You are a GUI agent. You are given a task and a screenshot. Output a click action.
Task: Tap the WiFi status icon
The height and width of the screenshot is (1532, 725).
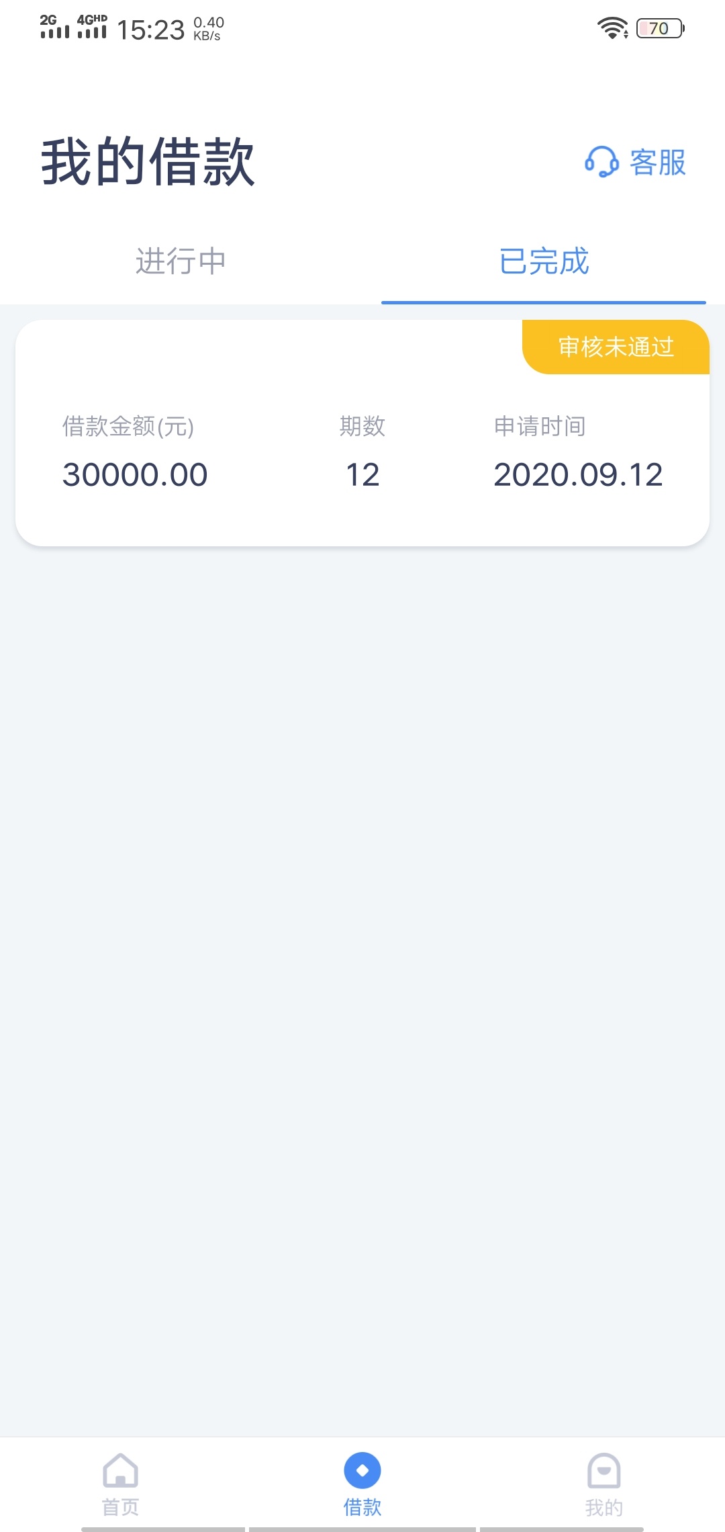coord(613,28)
